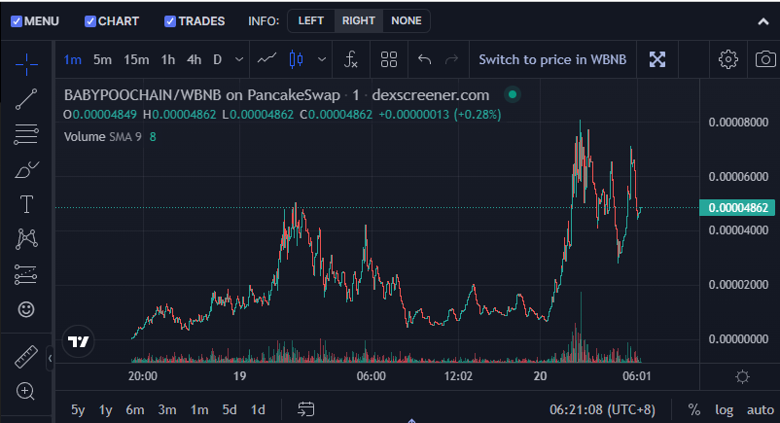
Task: Open chart settings gear
Action: click(x=727, y=59)
